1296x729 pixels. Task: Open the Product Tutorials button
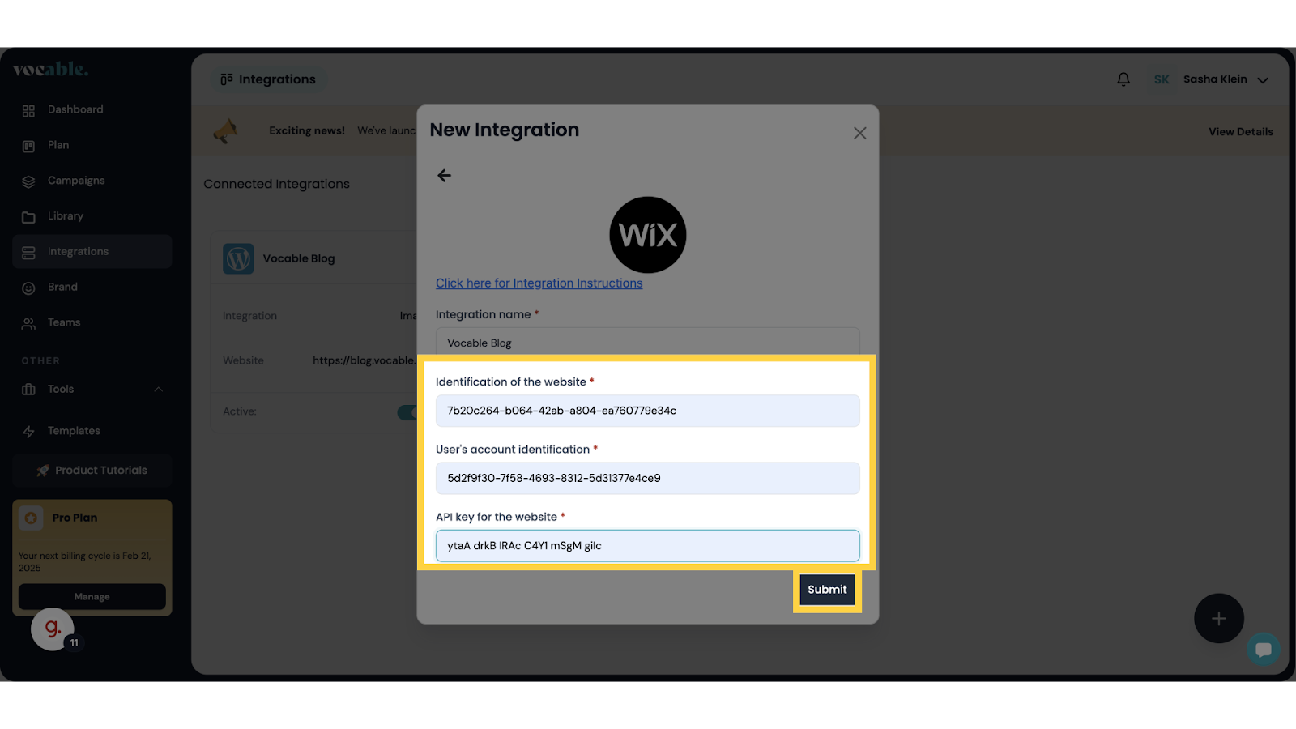(92, 471)
